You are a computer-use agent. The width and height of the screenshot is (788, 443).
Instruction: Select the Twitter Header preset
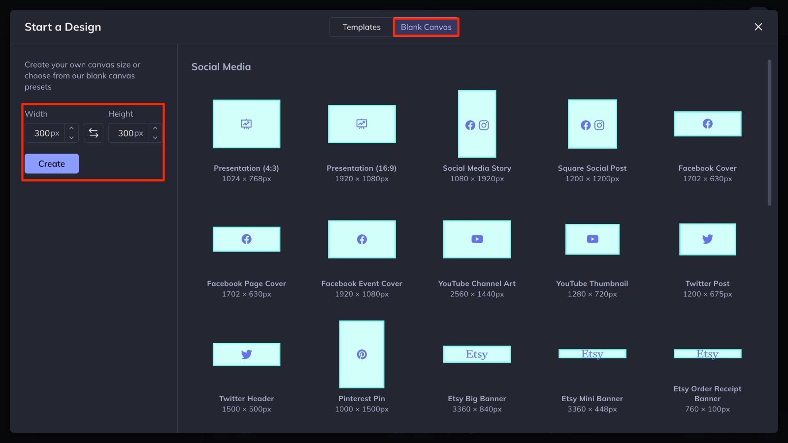click(246, 354)
